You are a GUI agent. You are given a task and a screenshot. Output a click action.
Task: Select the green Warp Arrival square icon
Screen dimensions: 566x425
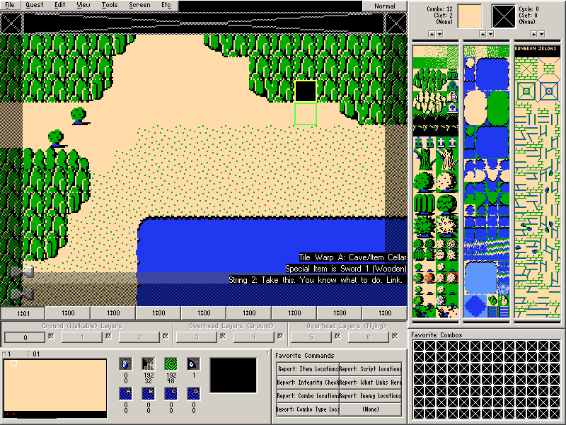click(x=171, y=363)
